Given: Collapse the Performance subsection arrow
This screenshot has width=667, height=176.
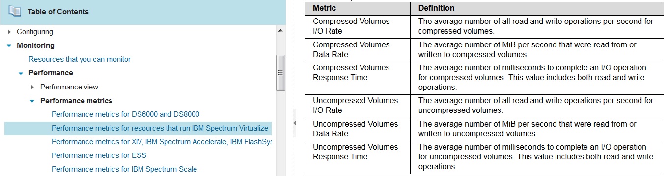Looking at the screenshot, I should [21, 73].
